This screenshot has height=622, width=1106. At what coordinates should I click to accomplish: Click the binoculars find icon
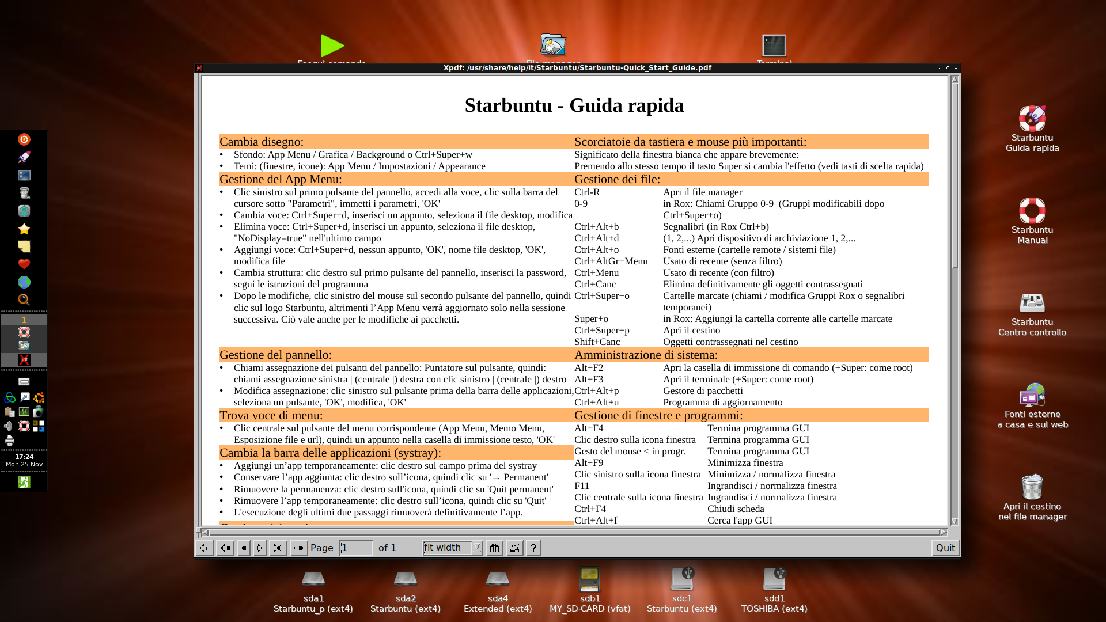(494, 548)
